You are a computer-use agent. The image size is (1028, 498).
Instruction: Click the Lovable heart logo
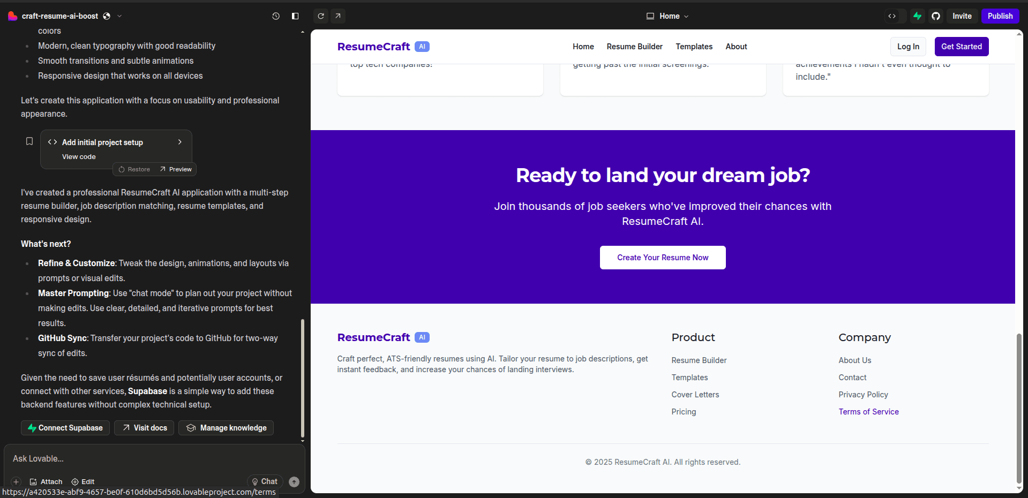pyautogui.click(x=13, y=16)
